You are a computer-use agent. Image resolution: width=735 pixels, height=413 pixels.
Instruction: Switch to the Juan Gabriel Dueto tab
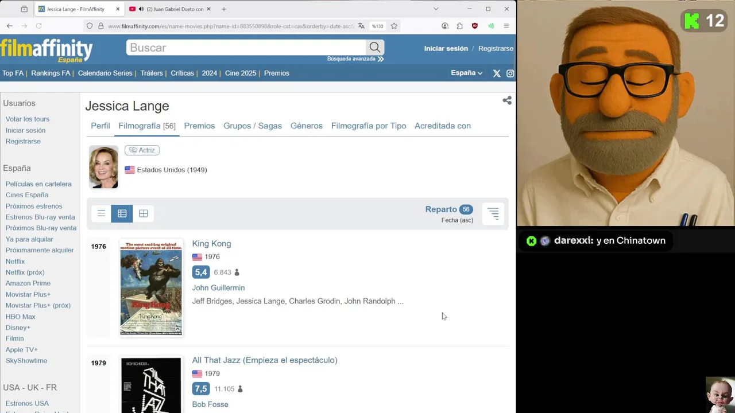[x=171, y=9]
